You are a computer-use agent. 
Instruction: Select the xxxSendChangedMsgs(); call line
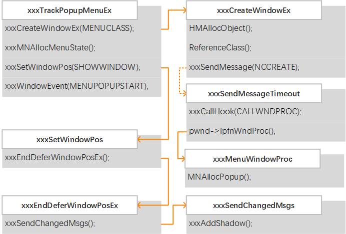click(50, 224)
